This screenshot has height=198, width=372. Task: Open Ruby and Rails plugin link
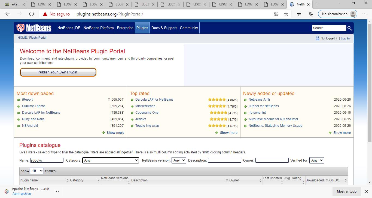33,119
